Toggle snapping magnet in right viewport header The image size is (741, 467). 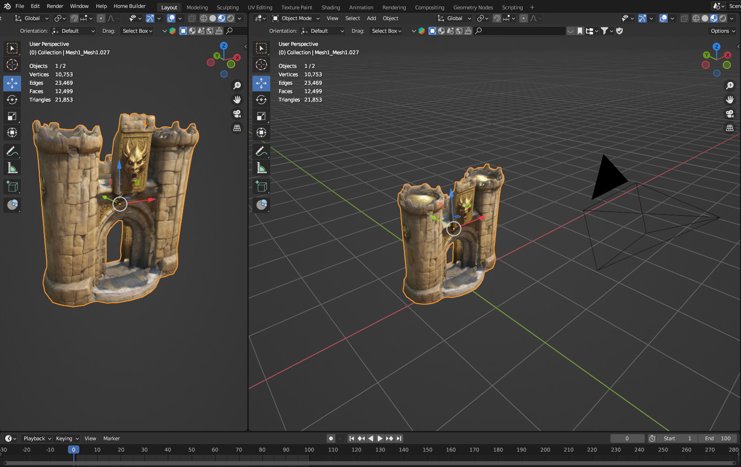tap(497, 18)
